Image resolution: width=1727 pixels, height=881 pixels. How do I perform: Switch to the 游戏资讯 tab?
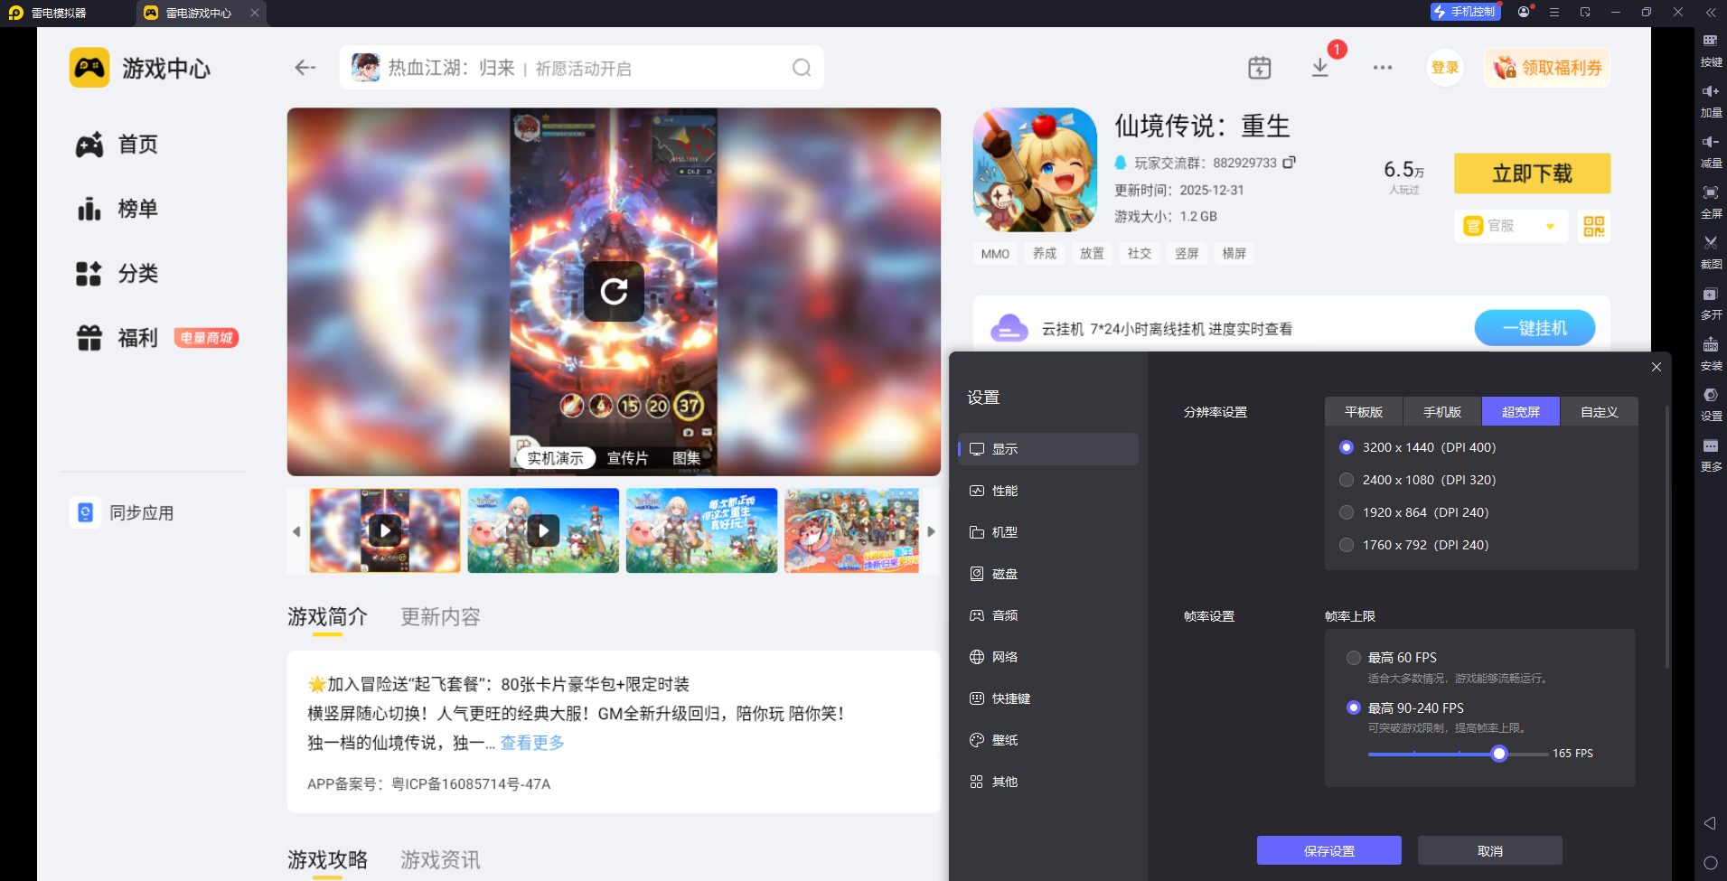click(x=441, y=859)
